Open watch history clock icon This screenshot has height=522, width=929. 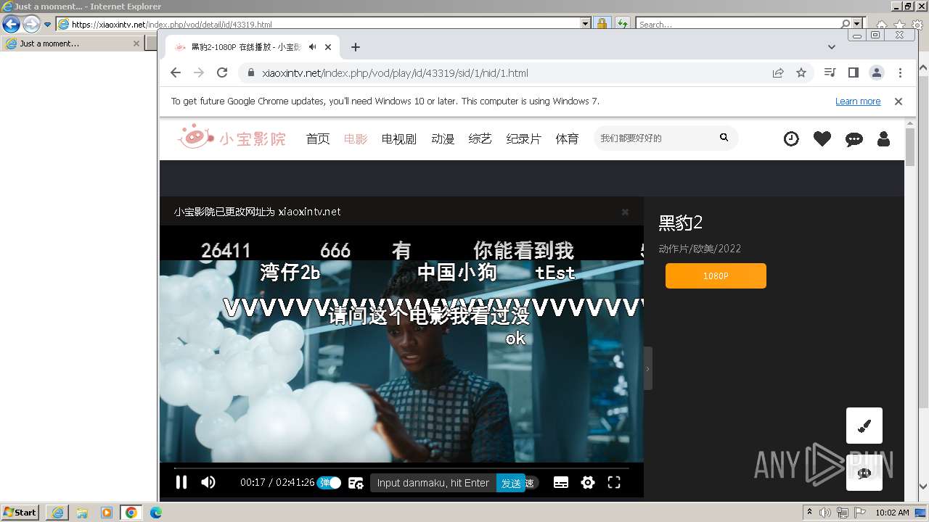(791, 138)
